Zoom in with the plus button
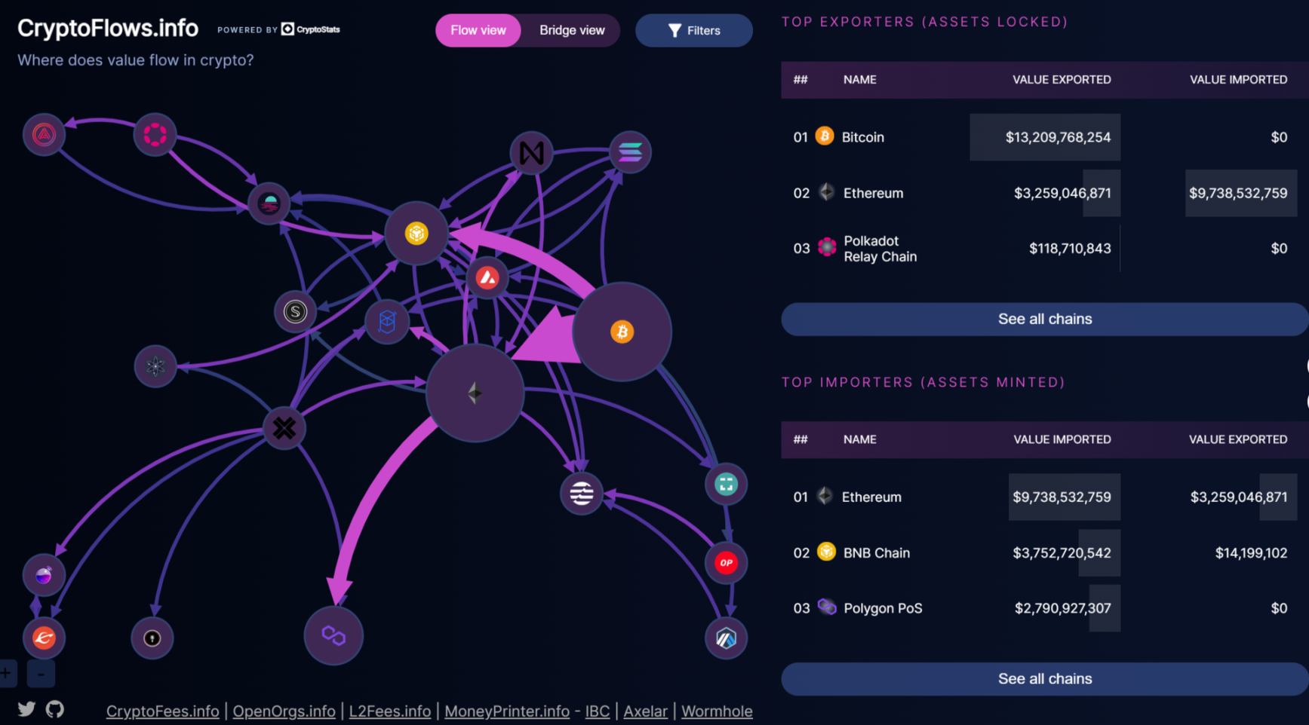The image size is (1309, 725). (8, 673)
